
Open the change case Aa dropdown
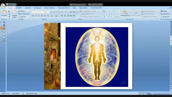tap(52, 16)
